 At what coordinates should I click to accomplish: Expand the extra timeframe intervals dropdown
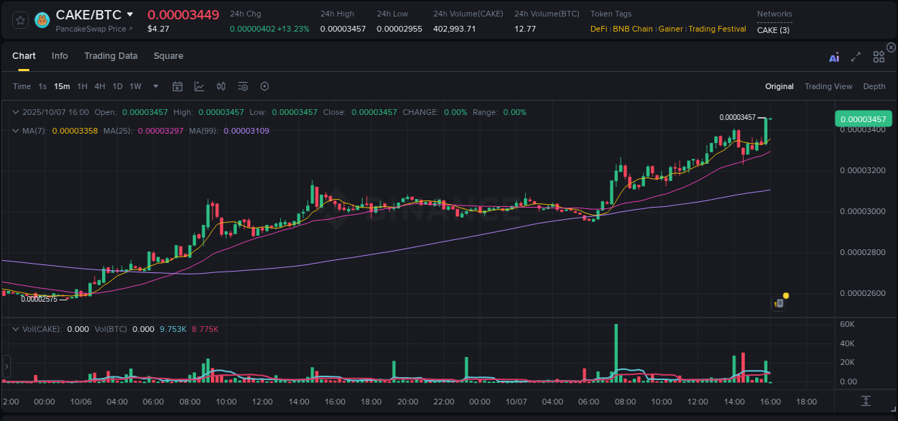(x=154, y=86)
